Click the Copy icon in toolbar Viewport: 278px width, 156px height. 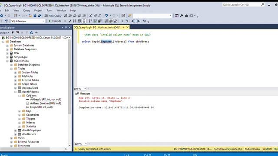click(95, 16)
